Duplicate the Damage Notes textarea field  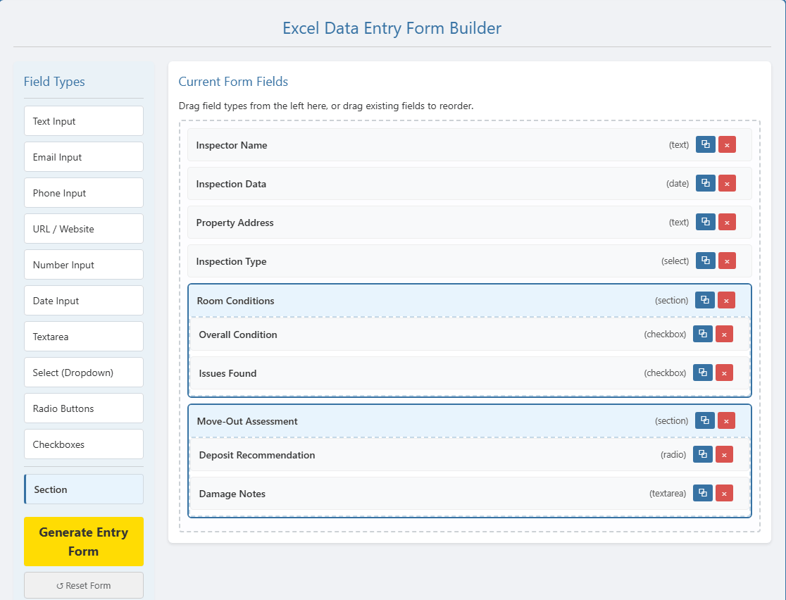[x=702, y=493]
